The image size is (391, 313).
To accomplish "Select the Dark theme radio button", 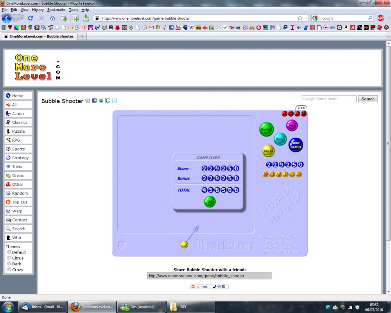I will [x=9, y=264].
